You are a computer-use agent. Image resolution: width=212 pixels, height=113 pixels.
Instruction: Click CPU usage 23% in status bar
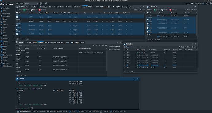pyautogui.click(x=72, y=111)
